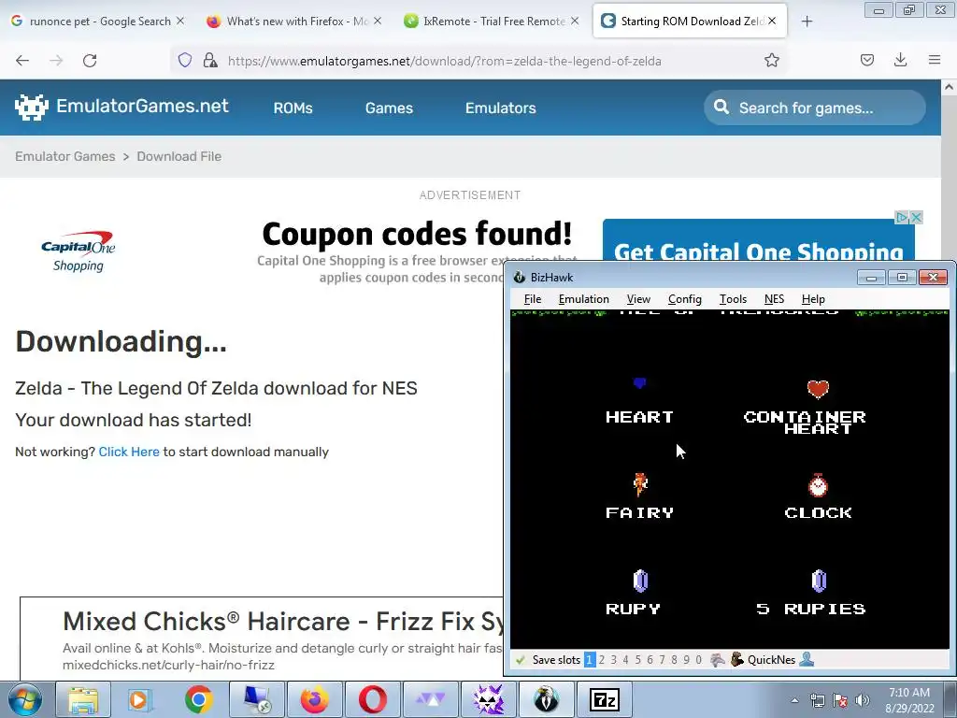Screen dimensions: 957x718
Task: Open the taskbar clock showing 7:10 AM
Action: tap(909, 700)
